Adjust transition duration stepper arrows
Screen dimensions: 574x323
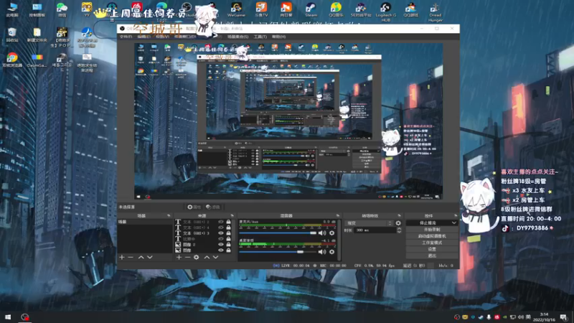click(x=399, y=230)
